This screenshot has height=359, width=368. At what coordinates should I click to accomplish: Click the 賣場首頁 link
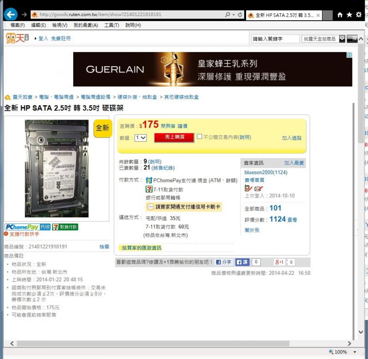254,180
